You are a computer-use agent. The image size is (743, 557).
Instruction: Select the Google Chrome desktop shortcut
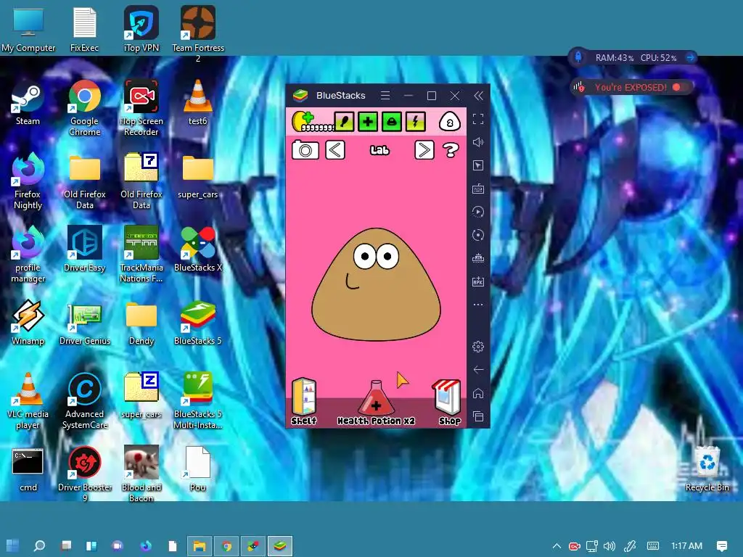click(x=84, y=107)
